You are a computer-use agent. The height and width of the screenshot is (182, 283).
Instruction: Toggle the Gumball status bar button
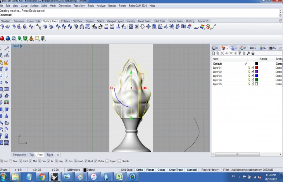[192, 170]
